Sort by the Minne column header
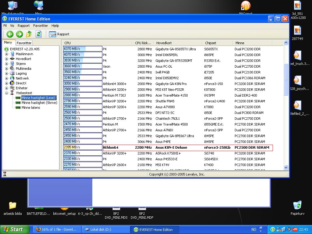Viewport: 312px width, 234px height. pos(252,43)
